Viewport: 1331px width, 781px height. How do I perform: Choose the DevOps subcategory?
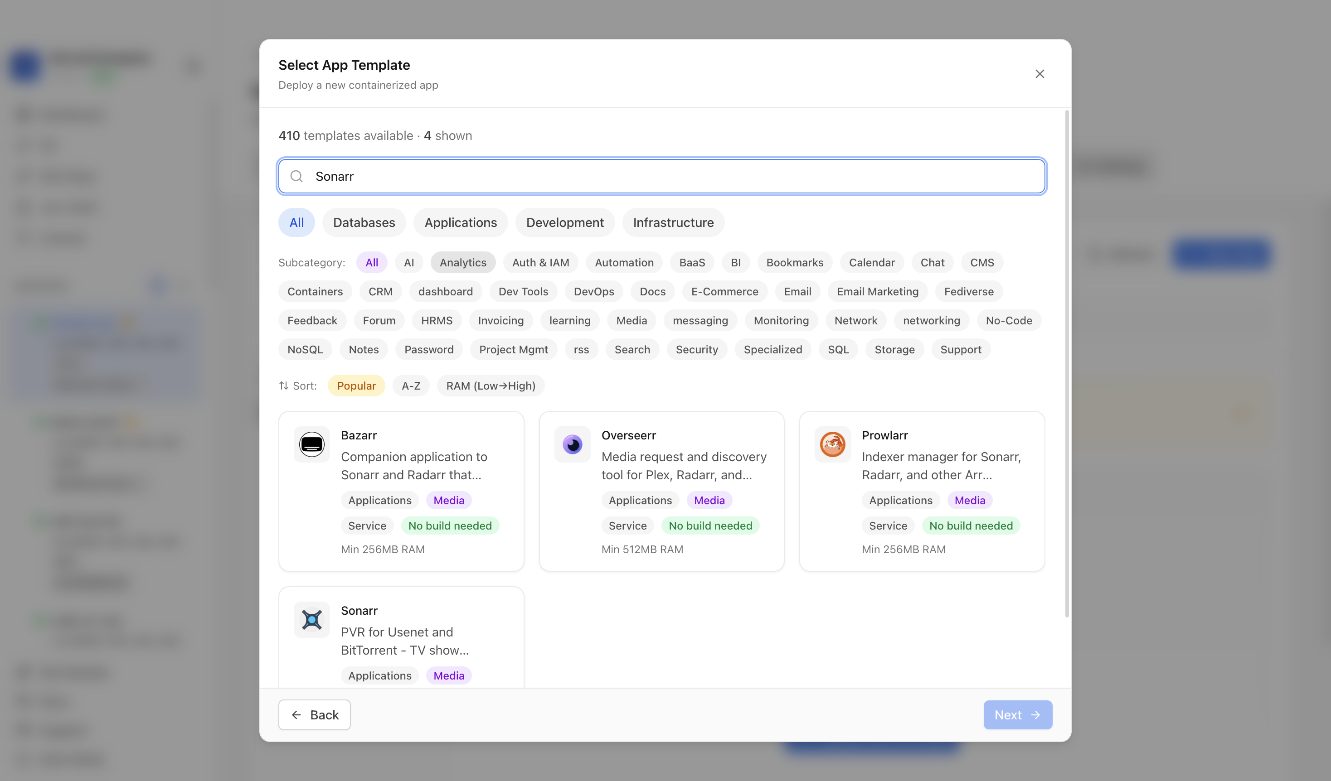click(594, 291)
